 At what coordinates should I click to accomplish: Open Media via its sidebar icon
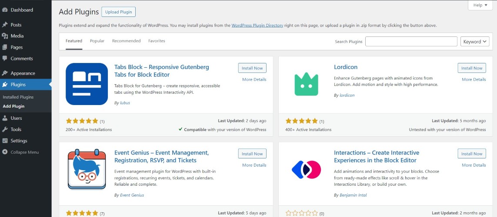(x=5, y=36)
